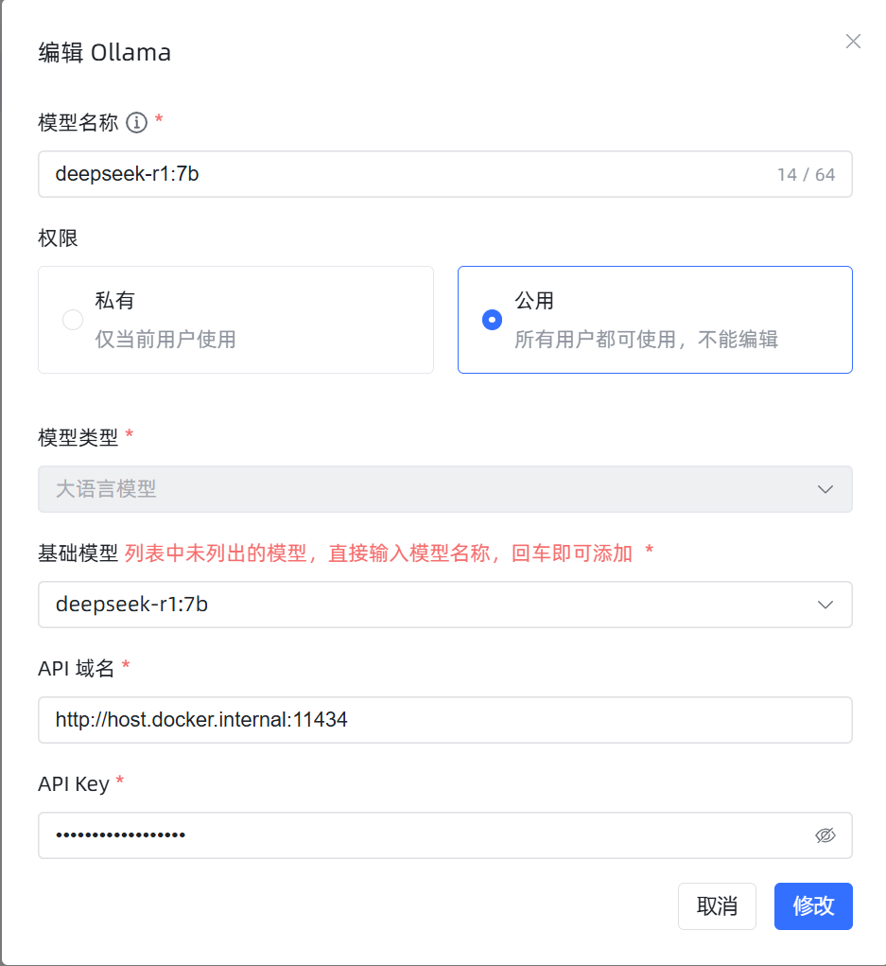Click the red hint text about 列表中未列出的模型
This screenshot has width=886, height=966.
378,553
